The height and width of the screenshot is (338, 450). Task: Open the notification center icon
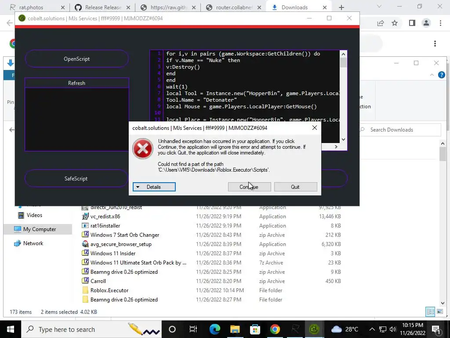click(436, 329)
